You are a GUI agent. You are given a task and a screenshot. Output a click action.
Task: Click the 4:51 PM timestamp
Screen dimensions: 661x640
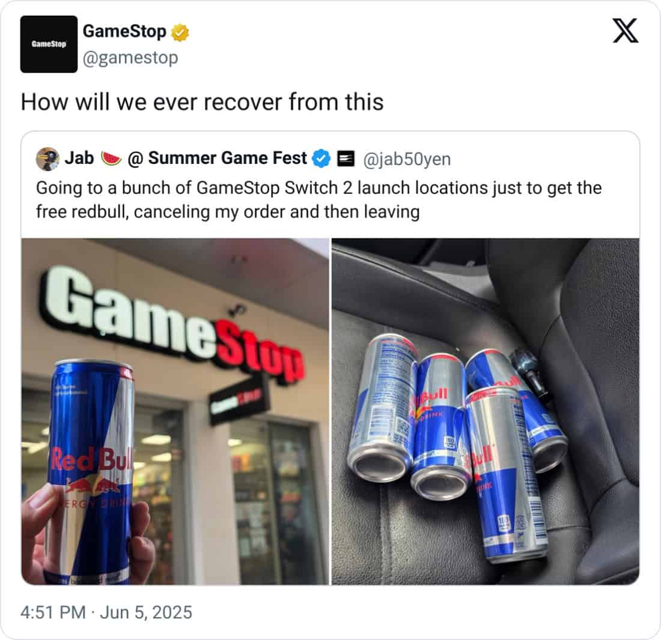[x=53, y=612]
